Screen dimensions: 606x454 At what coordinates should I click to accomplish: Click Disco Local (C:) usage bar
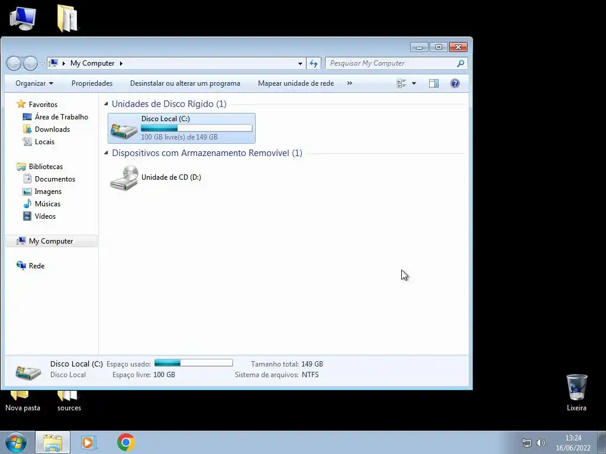(196, 128)
